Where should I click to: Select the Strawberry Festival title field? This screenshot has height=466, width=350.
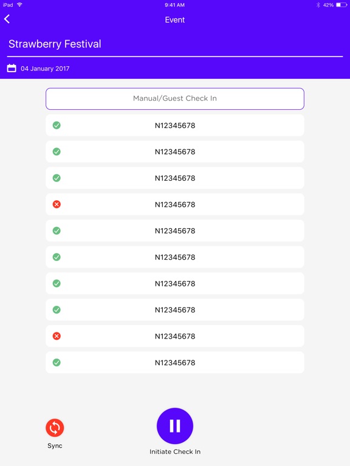pos(175,44)
